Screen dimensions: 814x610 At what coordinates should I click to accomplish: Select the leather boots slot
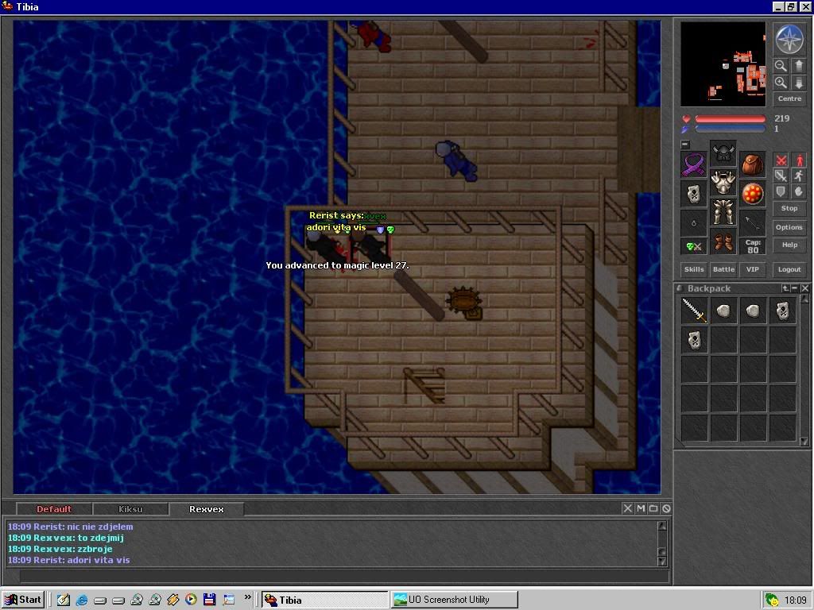click(723, 241)
